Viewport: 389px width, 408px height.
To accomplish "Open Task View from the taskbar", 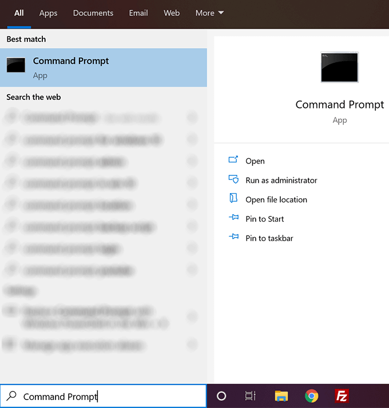I will point(250,396).
